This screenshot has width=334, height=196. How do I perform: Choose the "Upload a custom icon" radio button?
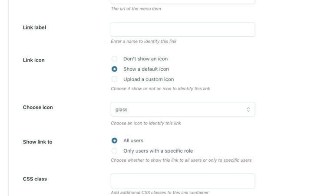point(115,79)
